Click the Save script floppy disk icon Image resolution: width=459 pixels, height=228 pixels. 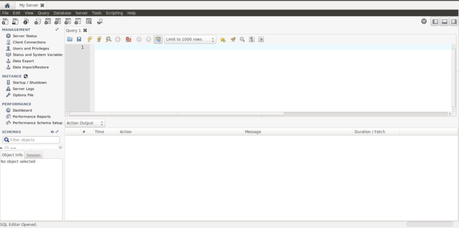point(79,39)
